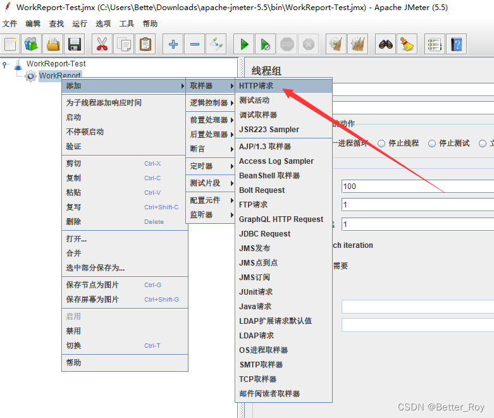Click the Paste clipboard icon
The image size is (494, 418).
[145, 44]
